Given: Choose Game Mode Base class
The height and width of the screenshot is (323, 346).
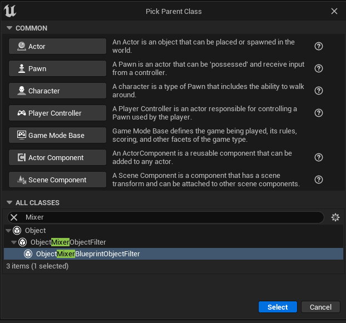Looking at the screenshot, I should [x=57, y=135].
